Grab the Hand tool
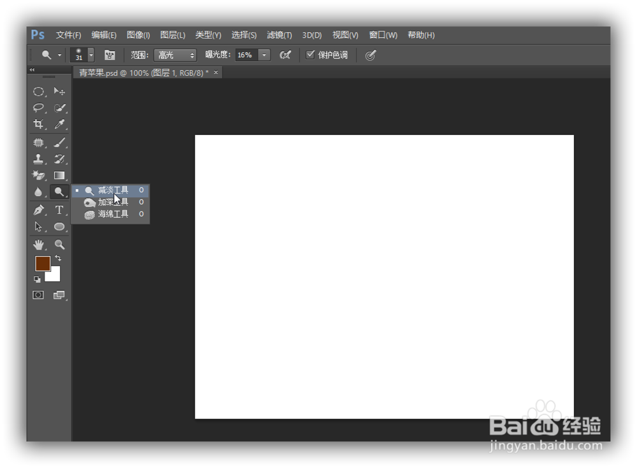This screenshot has width=637, height=468. (x=38, y=244)
